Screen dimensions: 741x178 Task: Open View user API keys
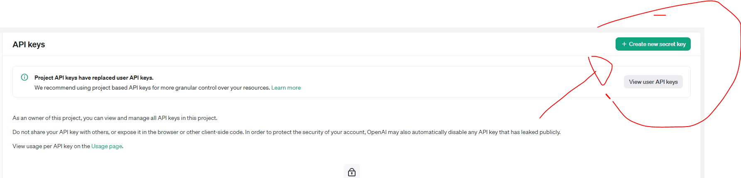tap(653, 82)
